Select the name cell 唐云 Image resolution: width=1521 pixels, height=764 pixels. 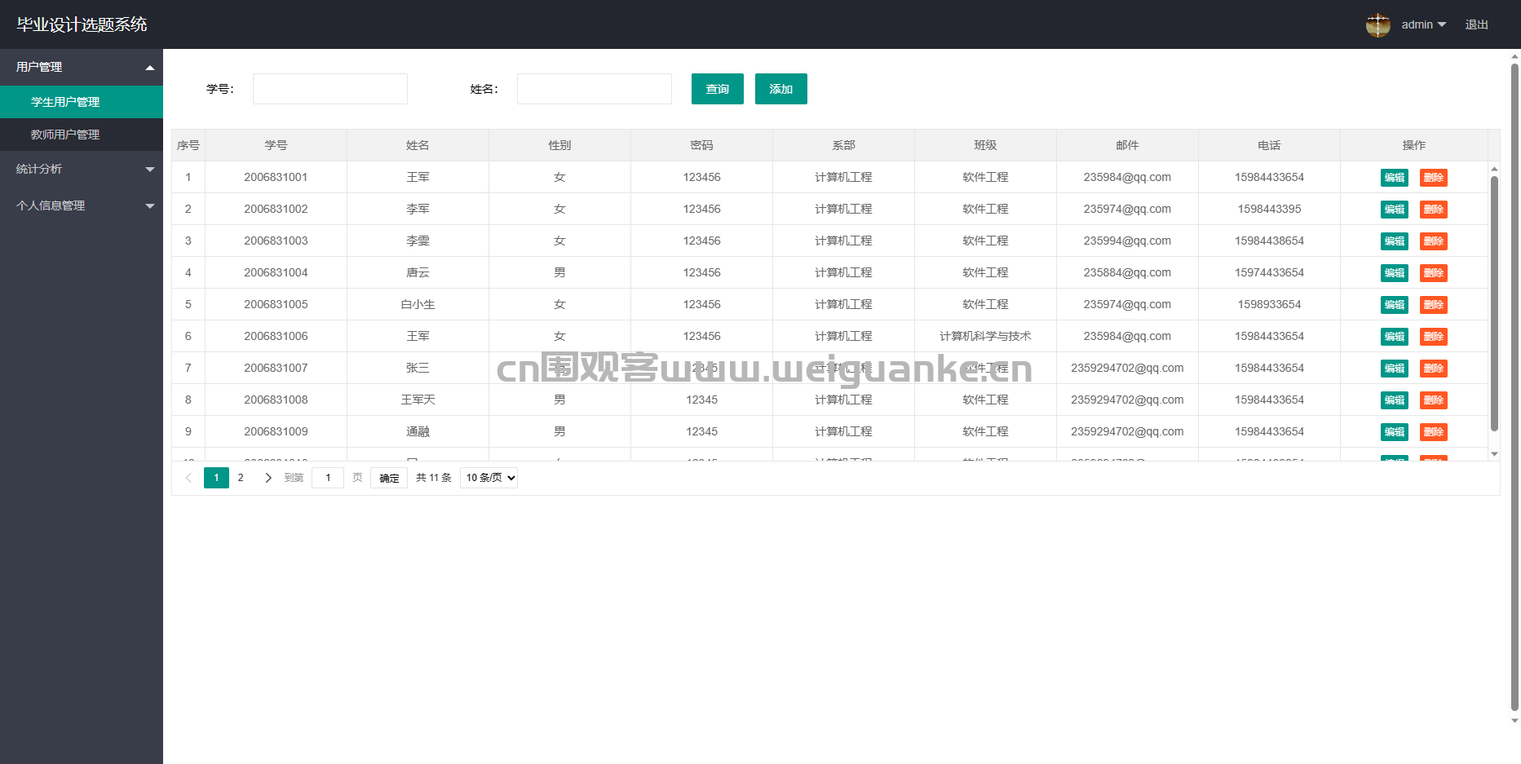click(x=418, y=272)
